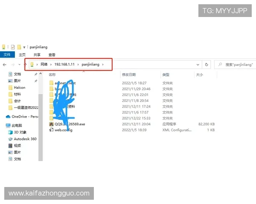
Task: Click the date 2022/1/5 18:27
Action: click(134, 83)
